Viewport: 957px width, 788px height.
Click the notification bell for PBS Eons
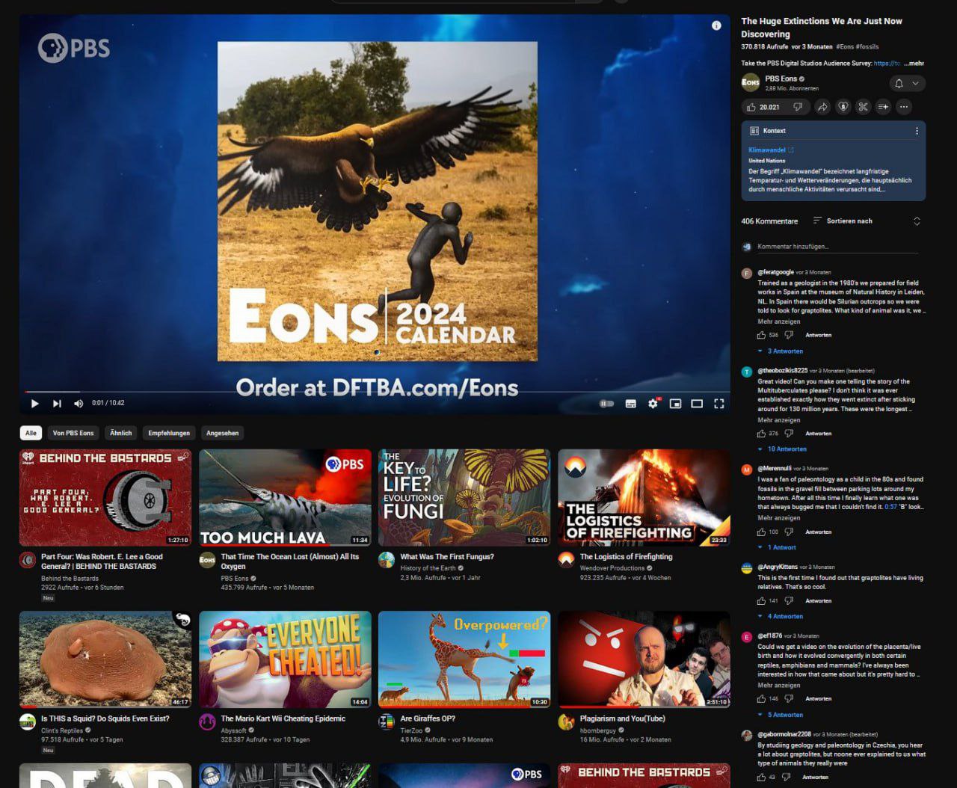pos(899,83)
